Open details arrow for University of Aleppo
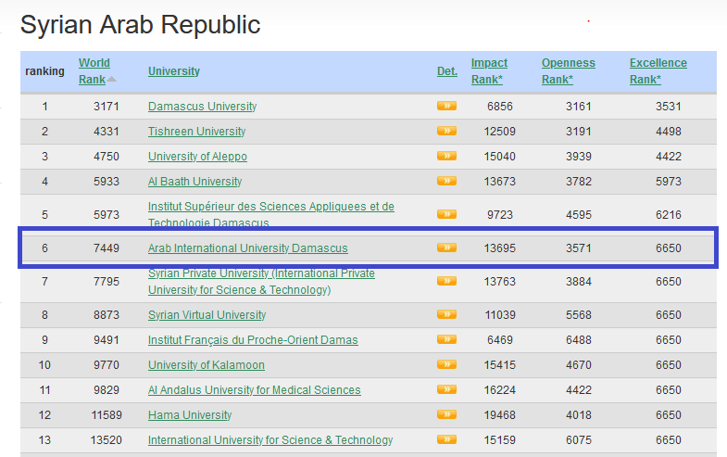 point(446,156)
